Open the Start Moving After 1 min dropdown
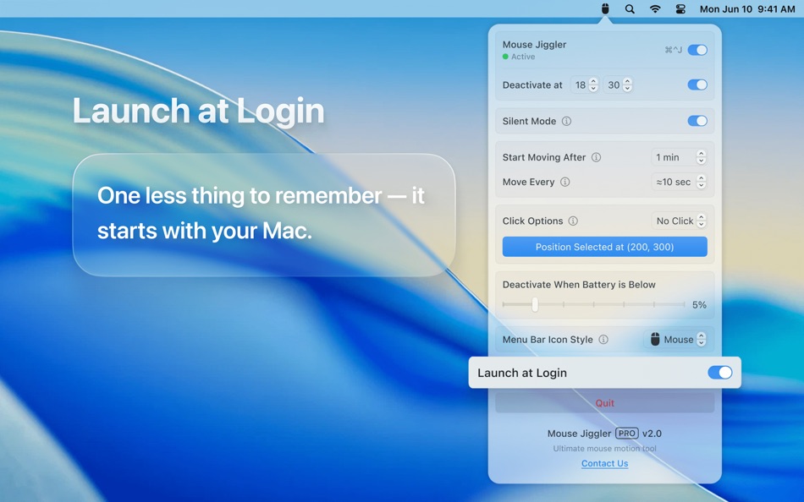The height and width of the screenshot is (502, 804). (x=679, y=157)
